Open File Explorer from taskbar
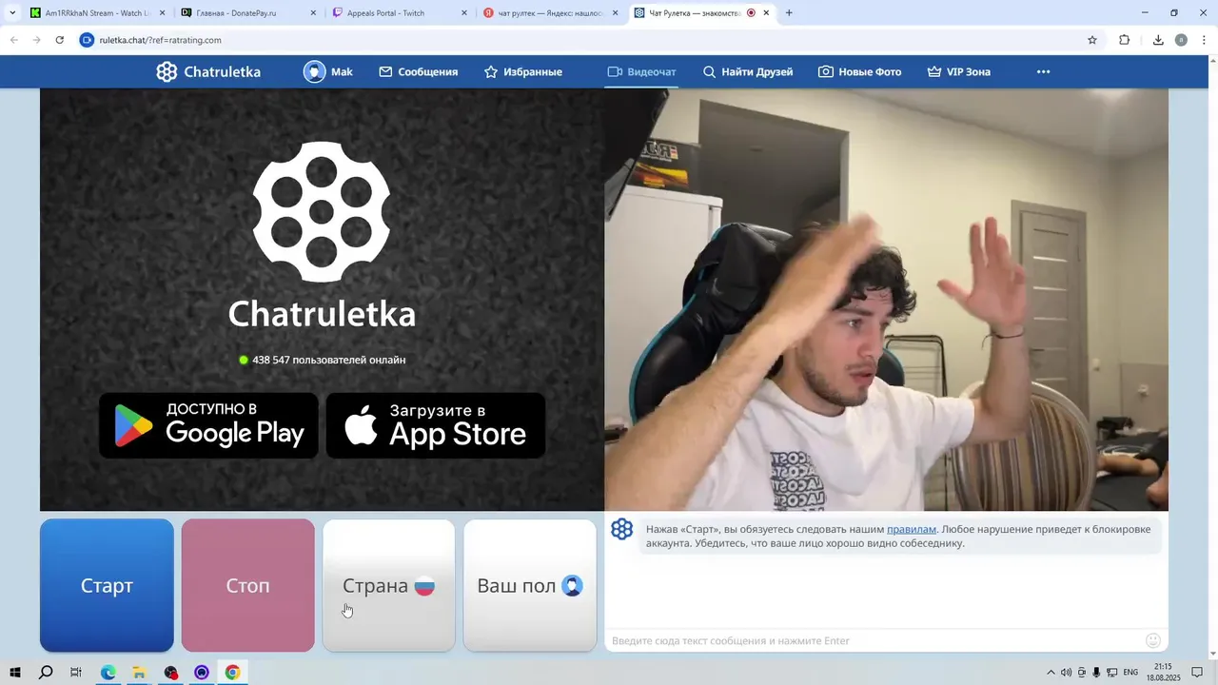This screenshot has width=1218, height=685. point(139,673)
